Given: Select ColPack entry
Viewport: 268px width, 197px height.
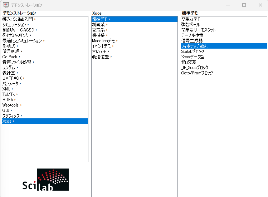Looking at the screenshot, I should pyautogui.click(x=45, y=57).
